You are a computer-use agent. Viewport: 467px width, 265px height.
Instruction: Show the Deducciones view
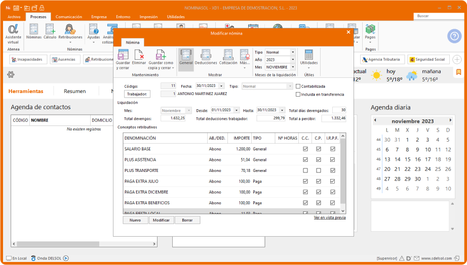coord(206,55)
